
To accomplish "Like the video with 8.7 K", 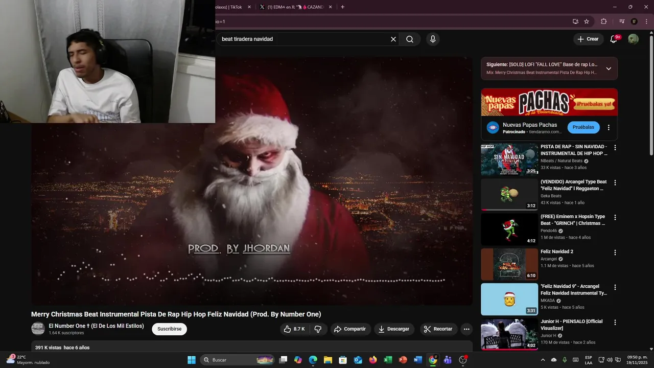I will point(294,329).
